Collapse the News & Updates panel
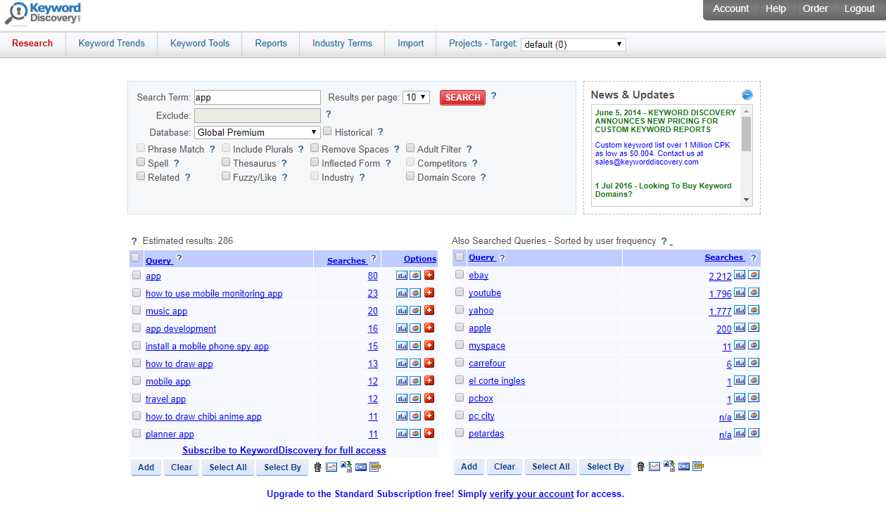 coord(747,95)
